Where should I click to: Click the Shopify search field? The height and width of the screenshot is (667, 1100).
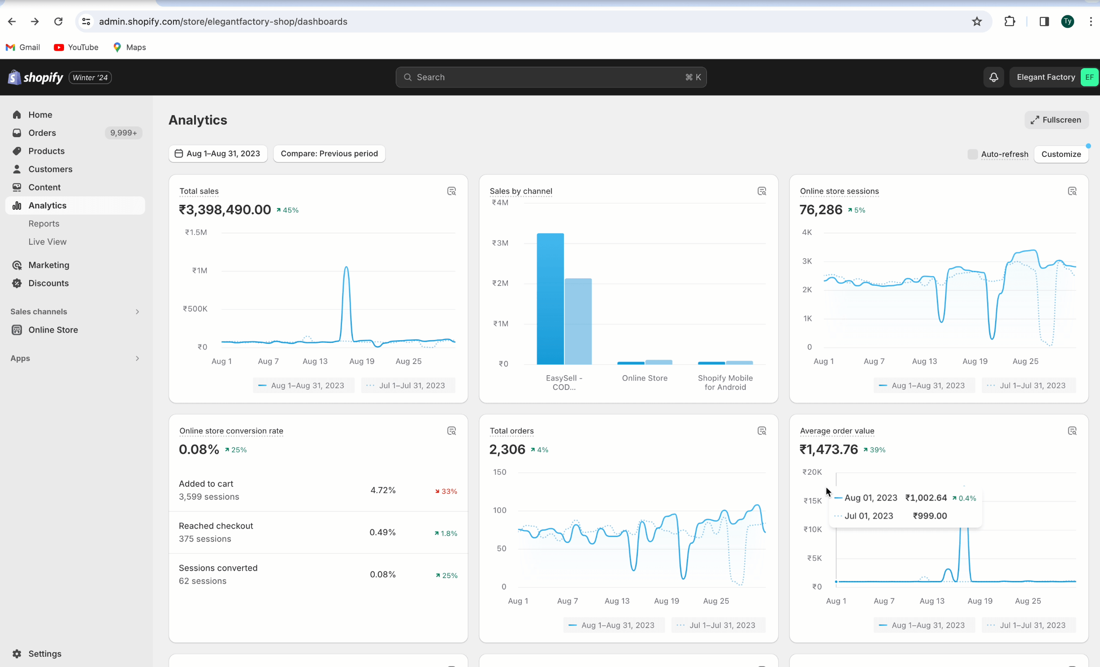[551, 77]
